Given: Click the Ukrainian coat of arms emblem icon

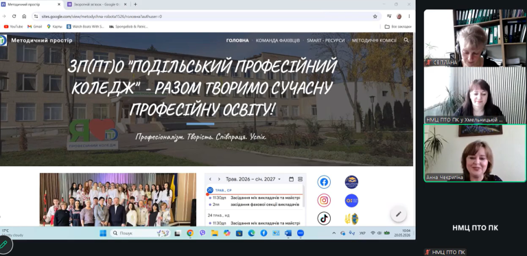Looking at the screenshot, I should 351,219.
